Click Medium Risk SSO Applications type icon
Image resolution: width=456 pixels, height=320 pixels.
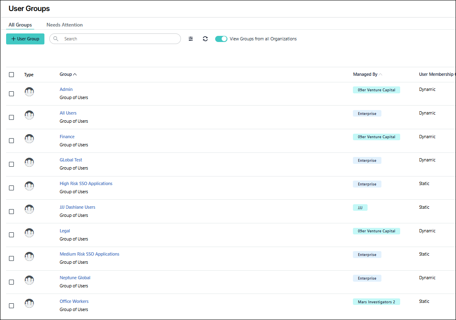coord(29,256)
